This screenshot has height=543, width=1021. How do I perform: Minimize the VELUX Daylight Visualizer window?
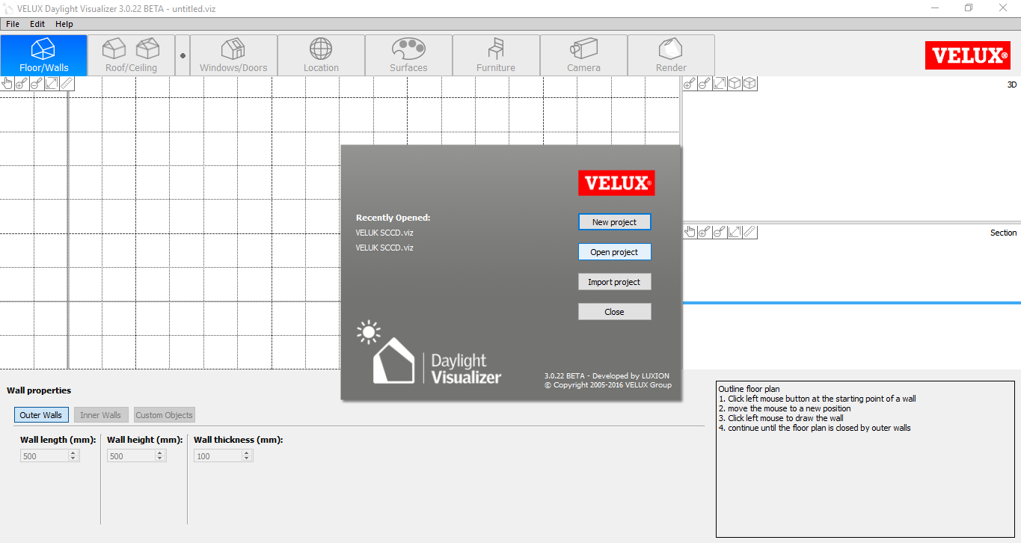[935, 7]
